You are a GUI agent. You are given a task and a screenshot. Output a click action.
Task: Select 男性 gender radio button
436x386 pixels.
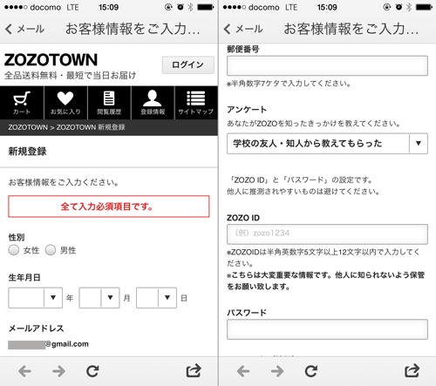point(51,250)
